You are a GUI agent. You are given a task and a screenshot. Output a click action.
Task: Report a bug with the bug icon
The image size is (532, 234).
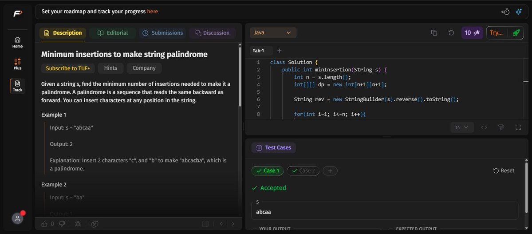[78, 224]
